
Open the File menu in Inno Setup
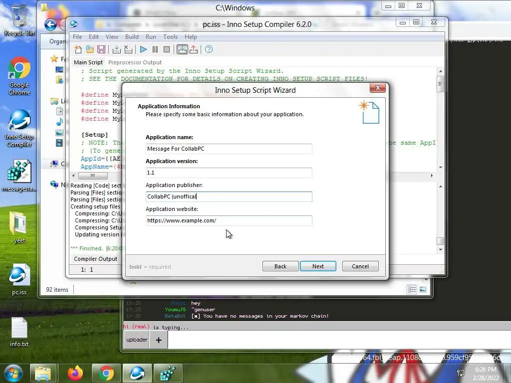click(x=77, y=37)
